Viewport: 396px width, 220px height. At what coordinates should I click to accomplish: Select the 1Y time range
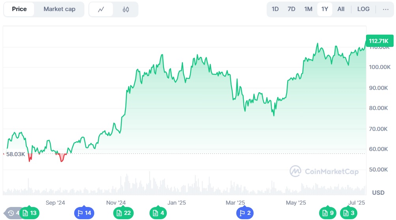coord(325,9)
